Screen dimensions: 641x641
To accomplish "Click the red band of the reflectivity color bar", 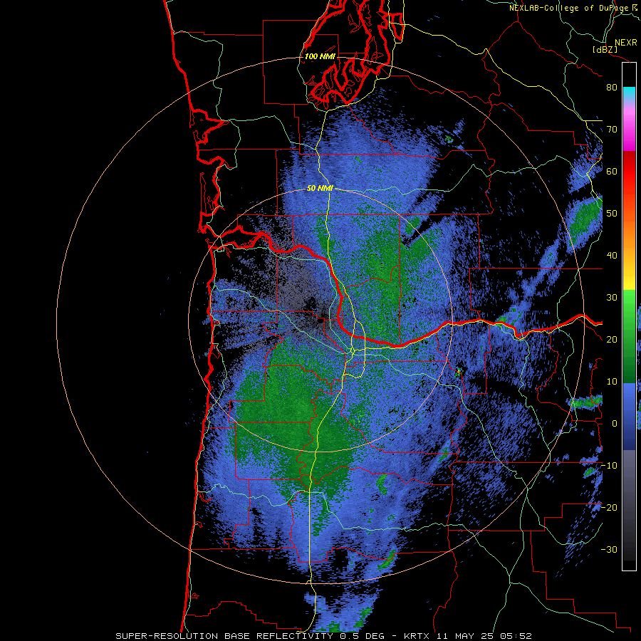I will tap(629, 172).
